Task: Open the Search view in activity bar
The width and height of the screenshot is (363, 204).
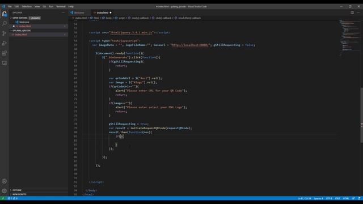Action: click(4, 24)
